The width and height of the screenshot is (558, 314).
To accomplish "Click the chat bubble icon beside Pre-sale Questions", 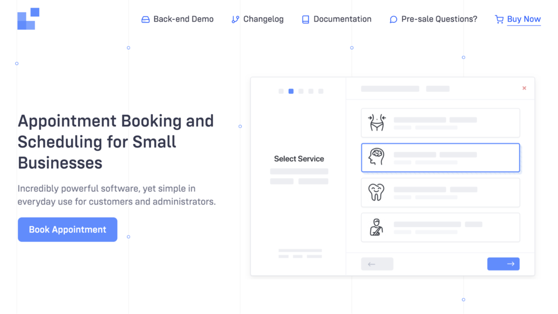I will (x=393, y=20).
